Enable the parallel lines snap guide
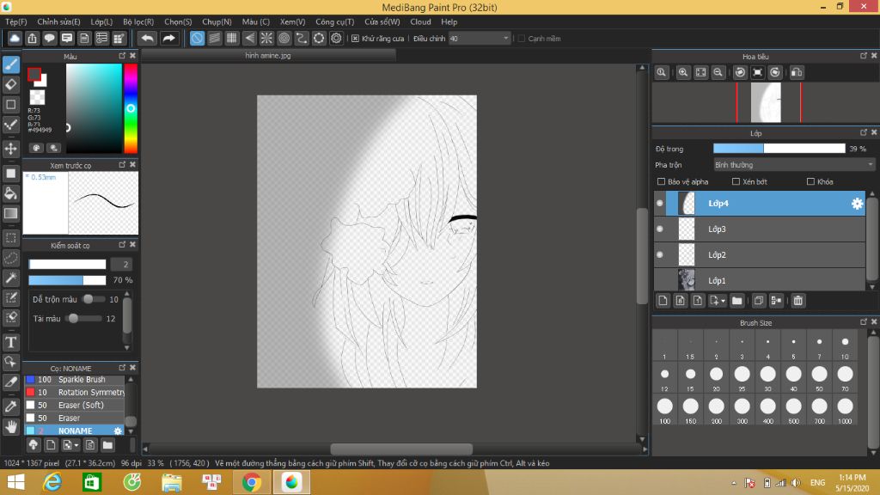Screen dimensions: 880x495 click(214, 38)
